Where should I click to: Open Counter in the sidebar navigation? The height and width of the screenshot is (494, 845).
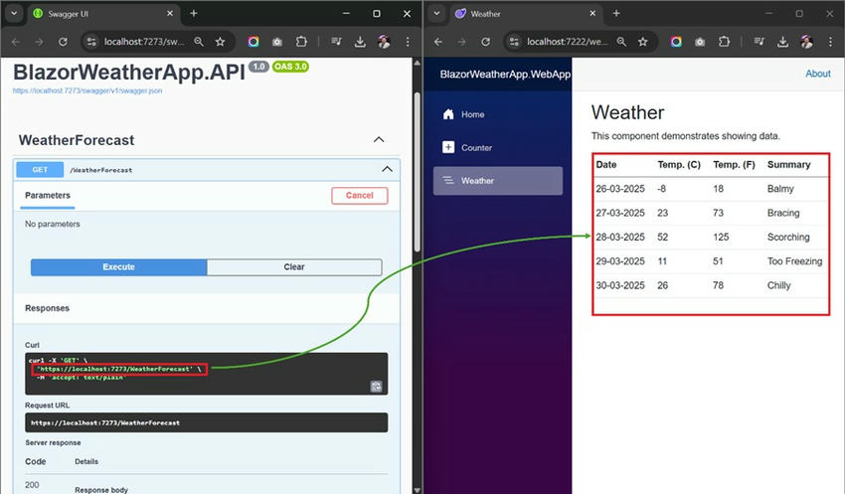coord(498,148)
